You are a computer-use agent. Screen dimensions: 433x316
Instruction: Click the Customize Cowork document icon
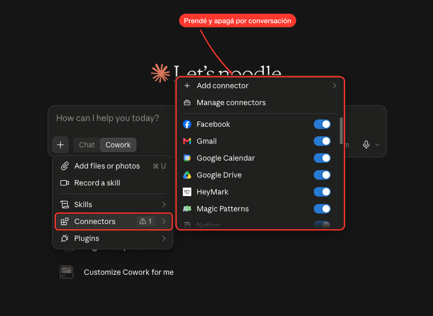[67, 272]
